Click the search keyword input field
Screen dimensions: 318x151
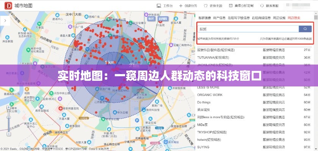[x=247, y=29]
